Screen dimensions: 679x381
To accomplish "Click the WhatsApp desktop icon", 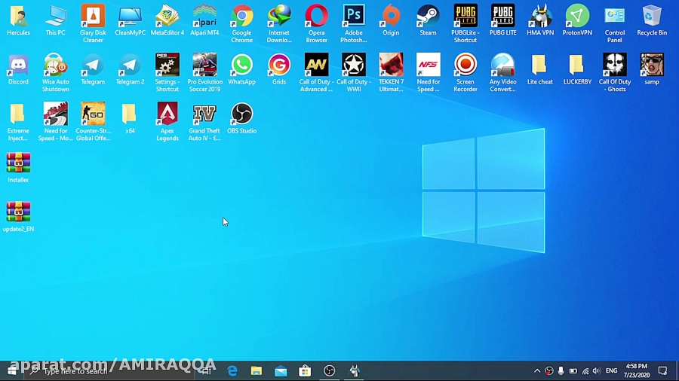I will click(x=241, y=69).
